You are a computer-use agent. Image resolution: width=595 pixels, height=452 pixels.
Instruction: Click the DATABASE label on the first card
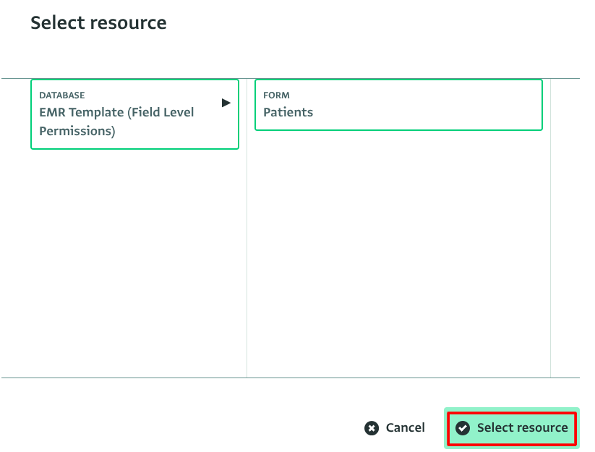pyautogui.click(x=61, y=95)
